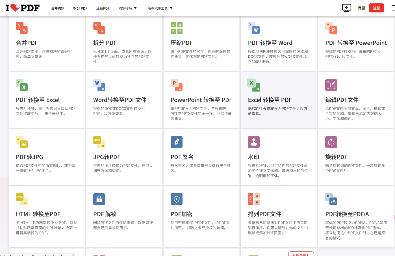Image resolution: width=395 pixels, height=256 pixels.
Task: Click the Excel 转换至 PDF icon
Action: [x=254, y=85]
